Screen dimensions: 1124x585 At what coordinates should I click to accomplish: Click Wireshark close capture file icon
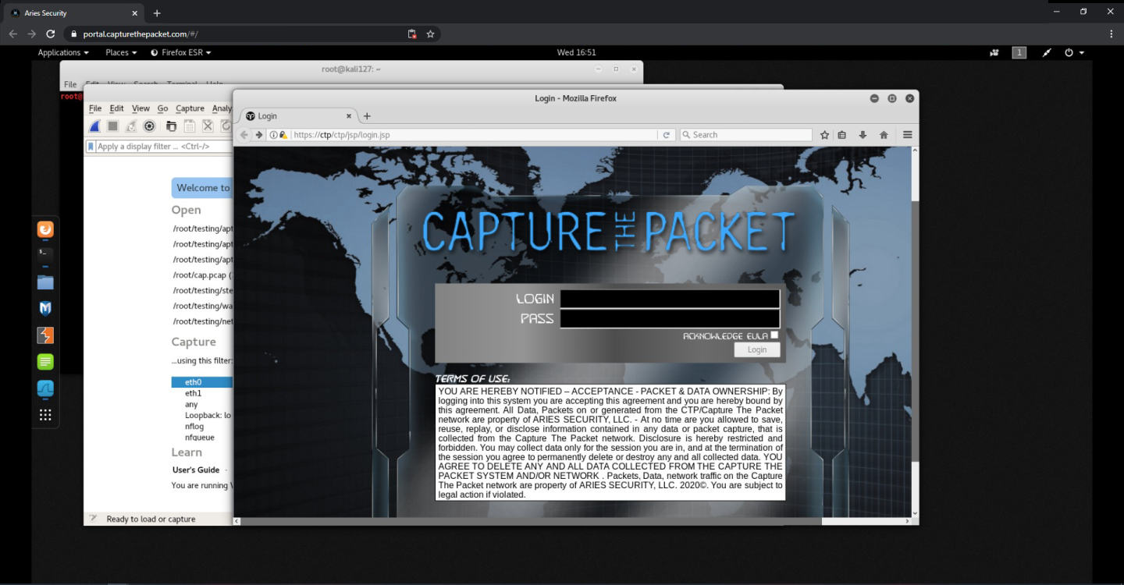click(x=208, y=126)
